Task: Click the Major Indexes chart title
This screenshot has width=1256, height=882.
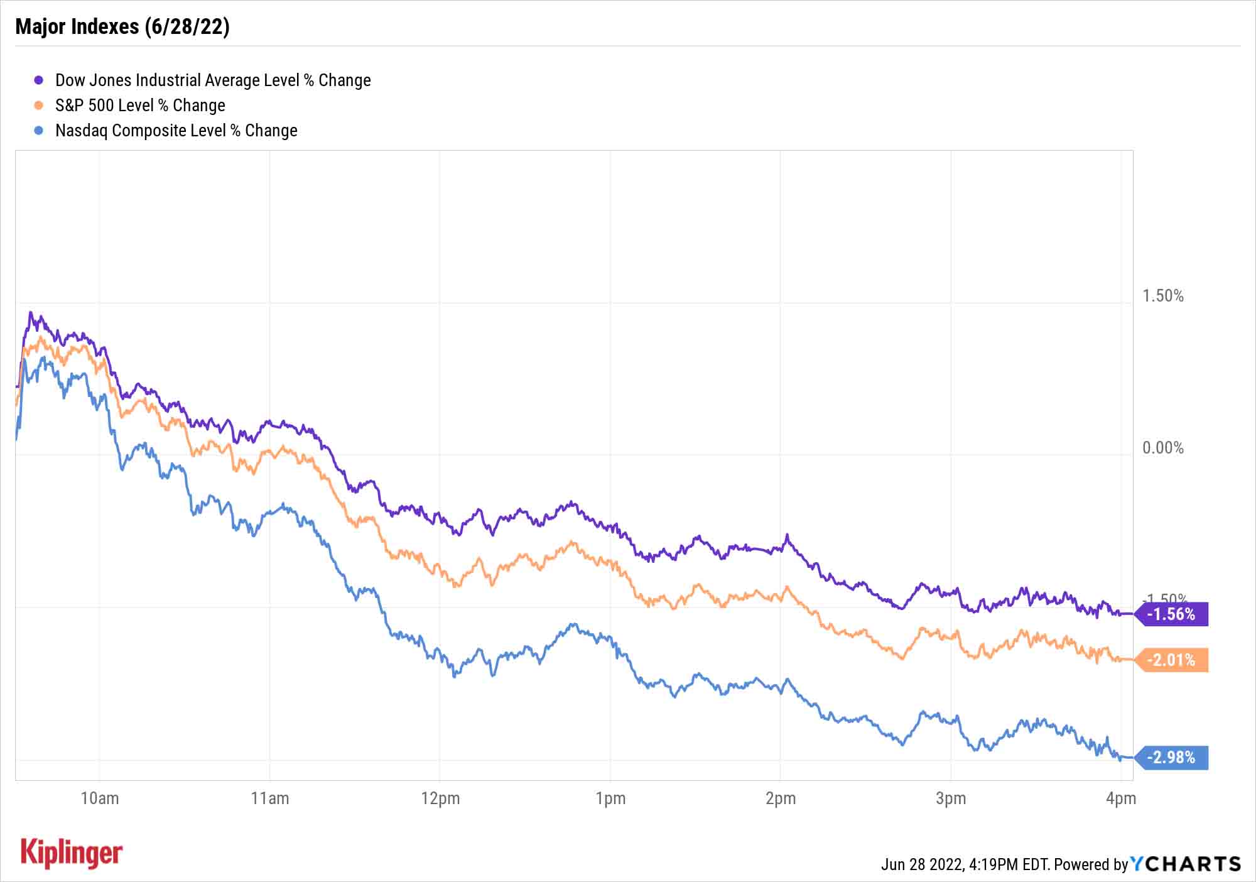Action: point(122,26)
